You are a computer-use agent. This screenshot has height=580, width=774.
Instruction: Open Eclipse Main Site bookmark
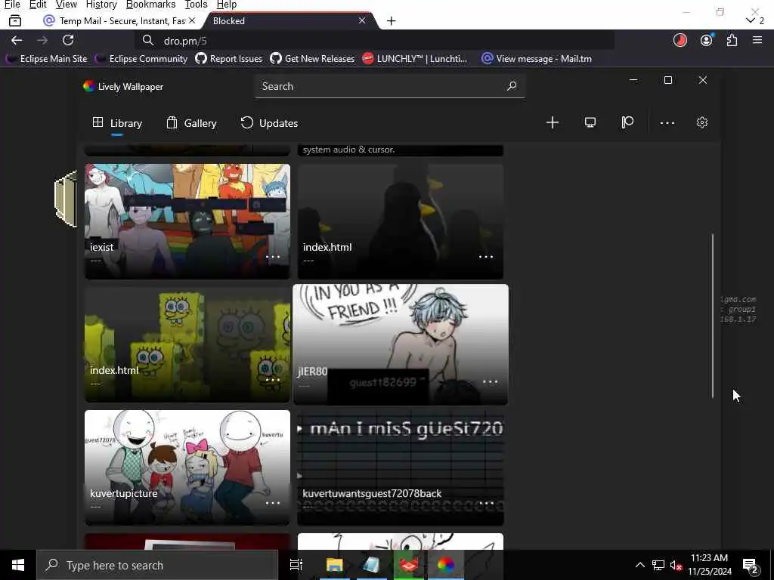pos(46,59)
